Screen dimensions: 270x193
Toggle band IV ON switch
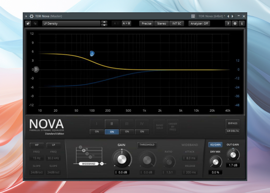tap(142, 132)
